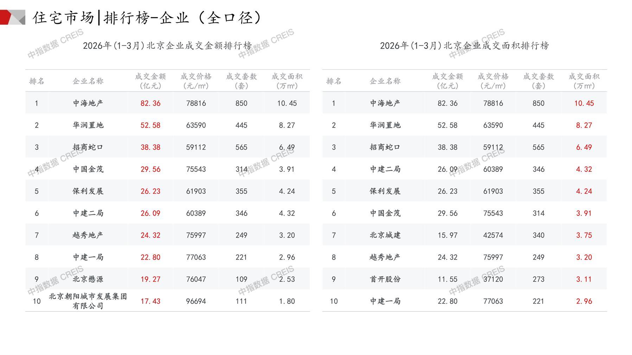Click the red 3.75 area value

pyautogui.click(x=584, y=235)
